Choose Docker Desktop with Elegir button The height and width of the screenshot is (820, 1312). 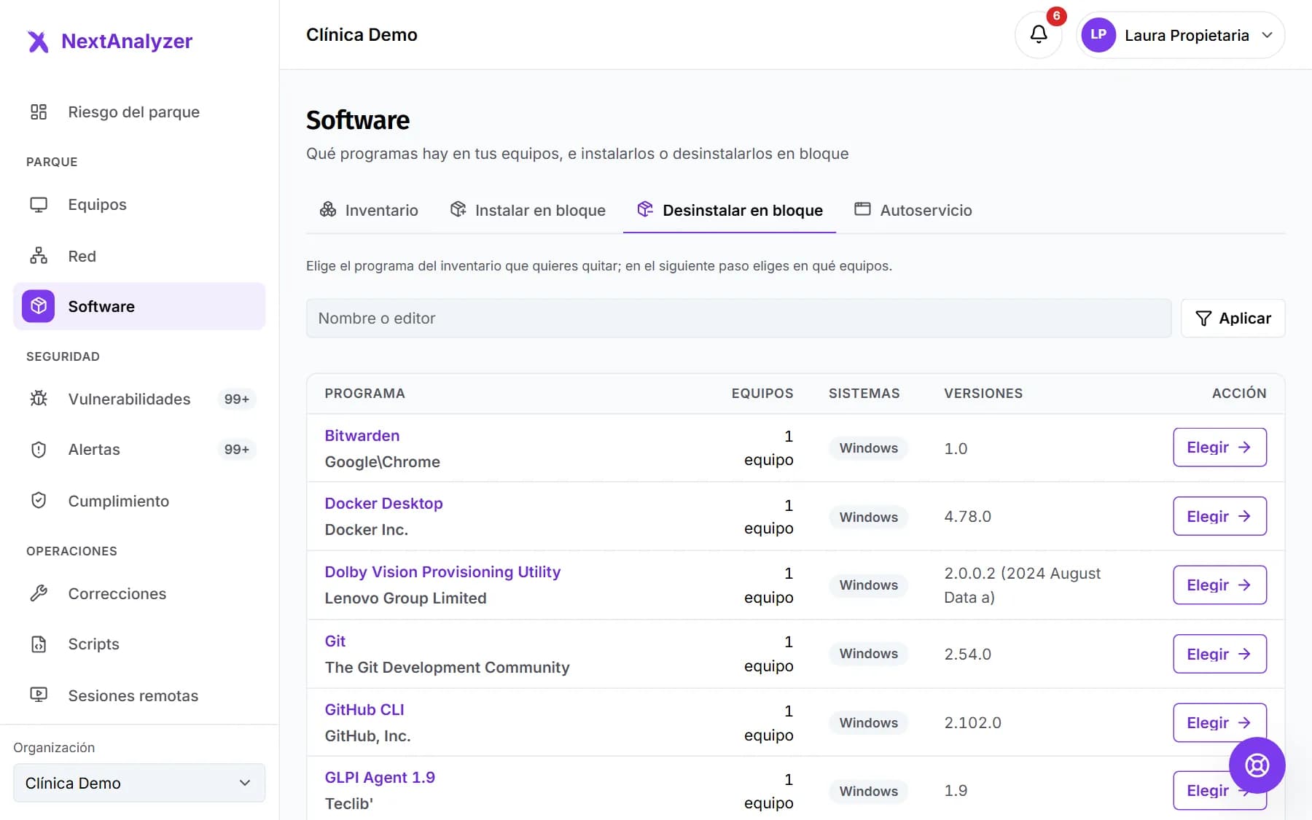coord(1219,516)
